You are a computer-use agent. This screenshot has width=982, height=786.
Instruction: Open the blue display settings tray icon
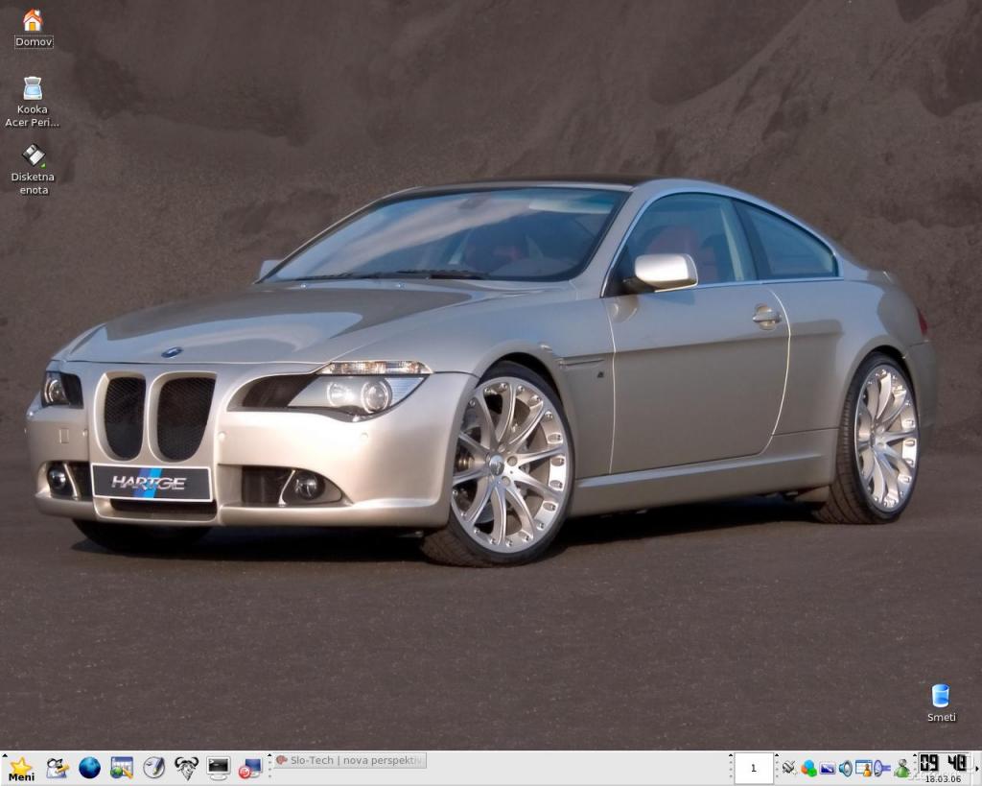pos(828,768)
